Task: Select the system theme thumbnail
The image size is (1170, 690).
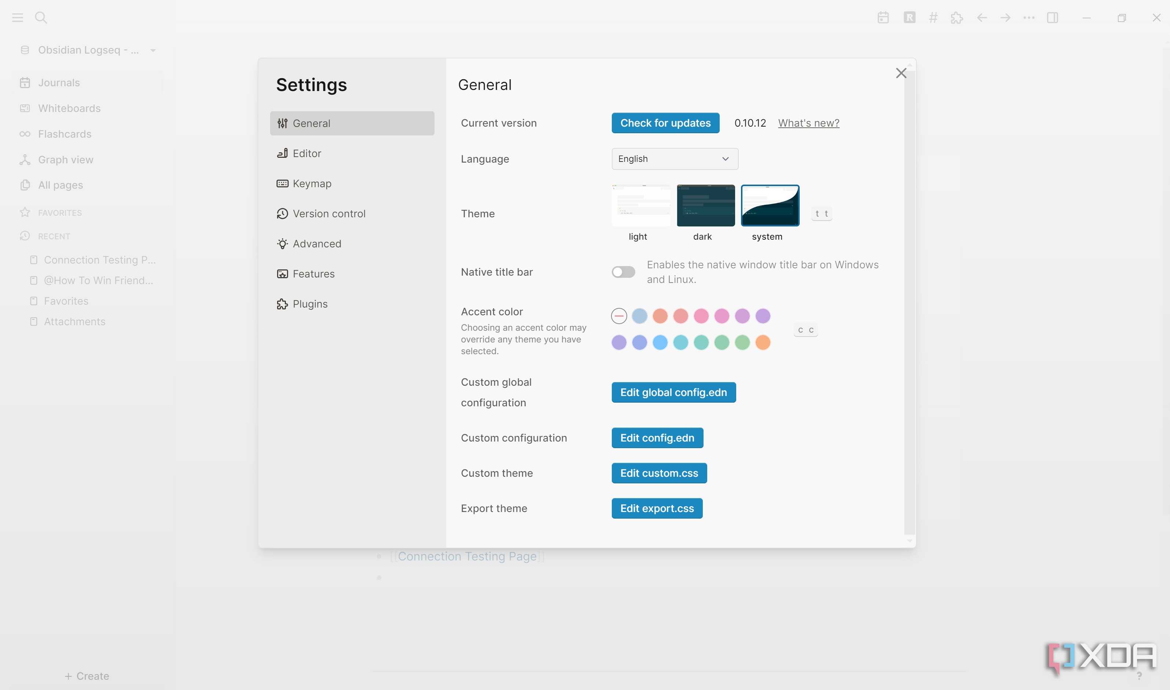Action: pos(770,206)
